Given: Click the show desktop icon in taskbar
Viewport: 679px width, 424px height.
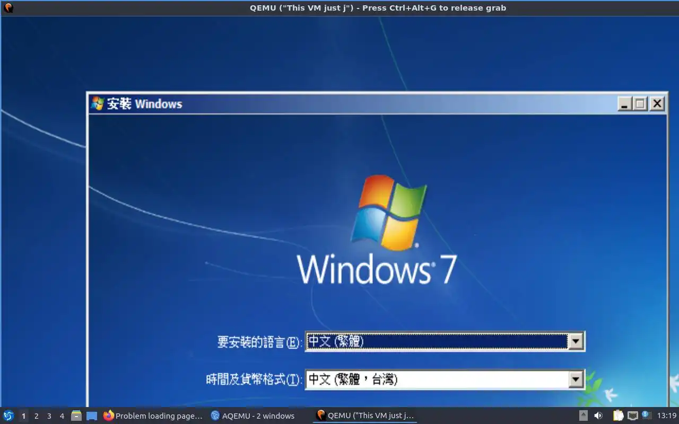Looking at the screenshot, I should click(x=92, y=416).
